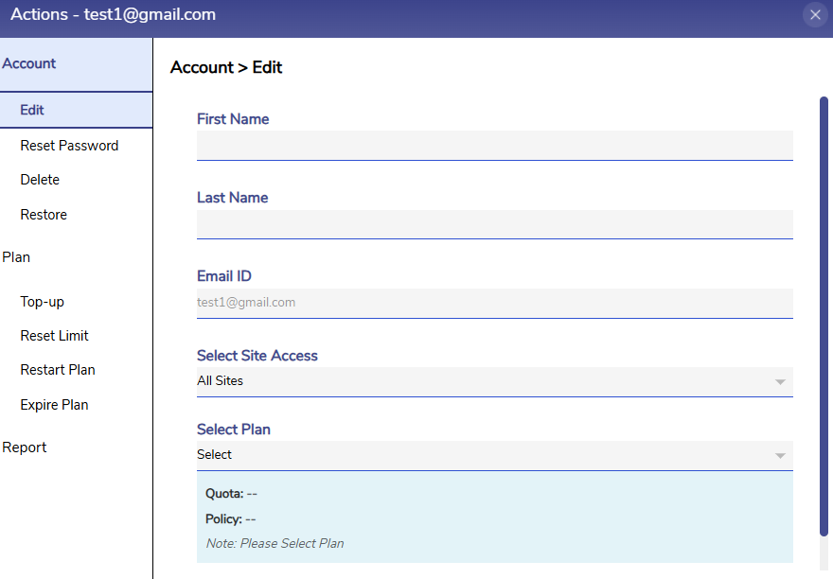
Task: Select Reset Limit option
Action: [54, 336]
